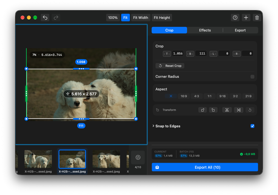The width and height of the screenshot is (278, 195).
Task: Expand the Snap to Edges section
Action: (153, 126)
